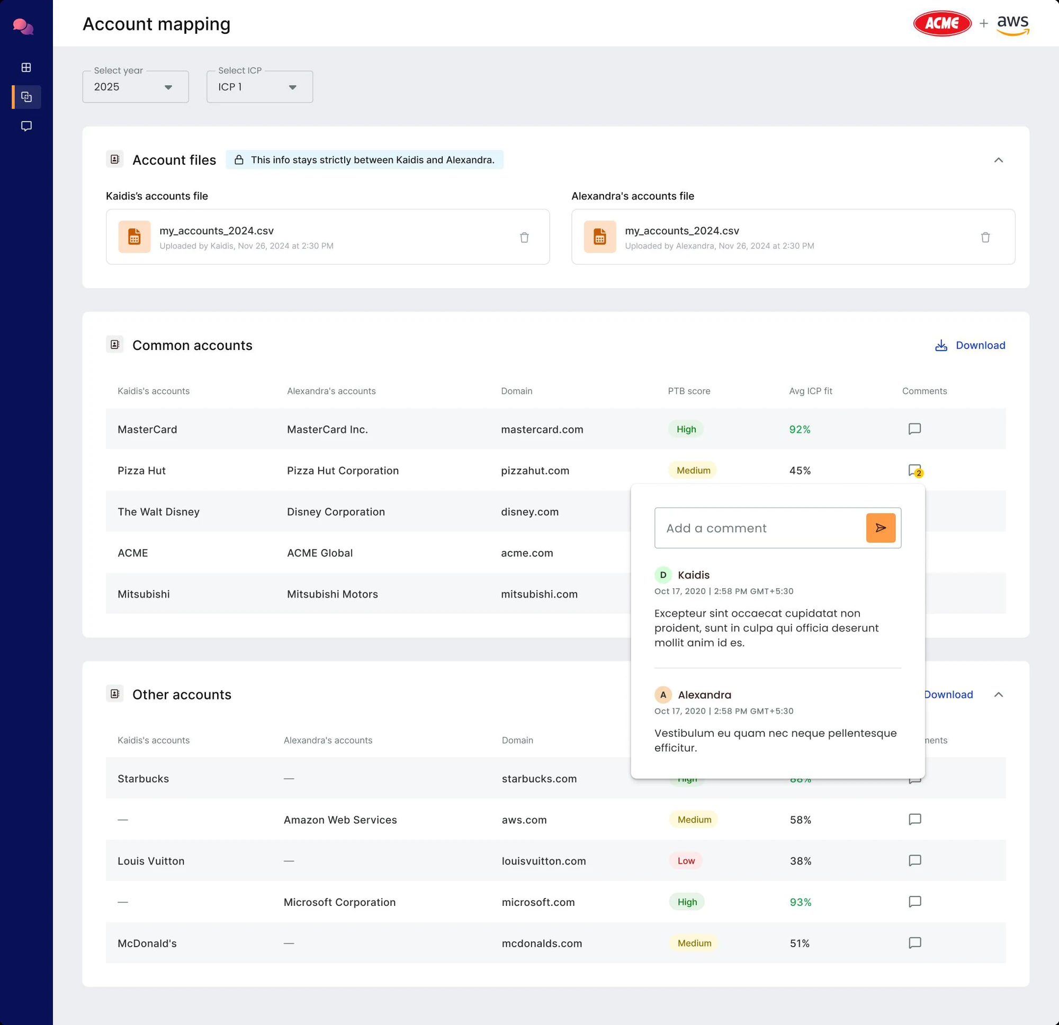Viewport: 1059px width, 1025px height.
Task: Click the Domain header in Common accounts
Action: (x=517, y=391)
